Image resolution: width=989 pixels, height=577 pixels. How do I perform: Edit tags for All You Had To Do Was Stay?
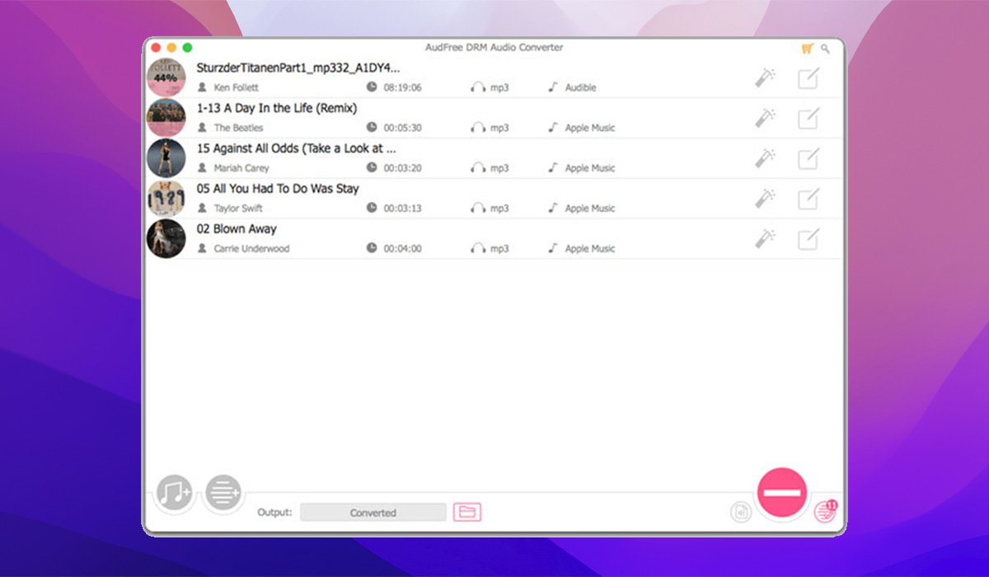(809, 199)
